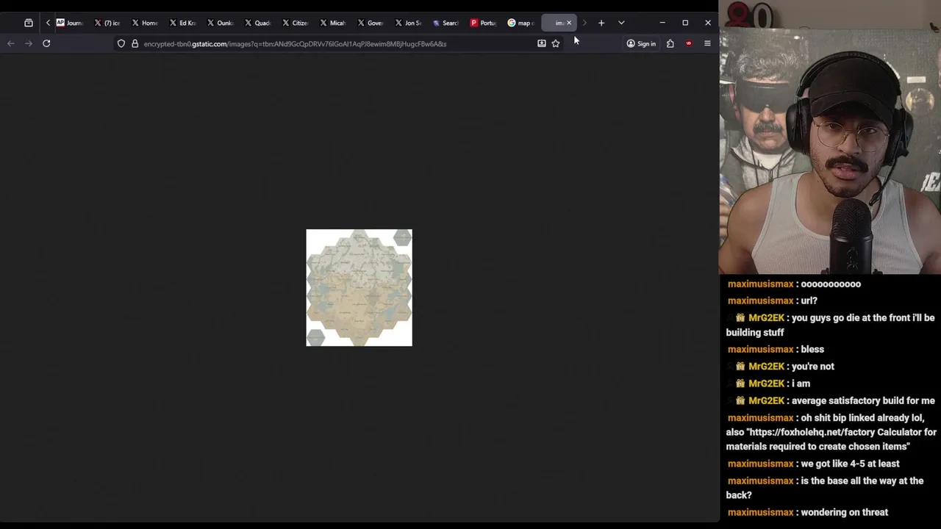Reload the current page
The width and height of the screenshot is (941, 529).
tap(46, 43)
